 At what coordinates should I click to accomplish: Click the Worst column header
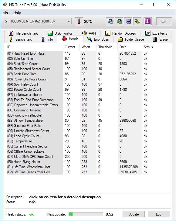pos(88,47)
